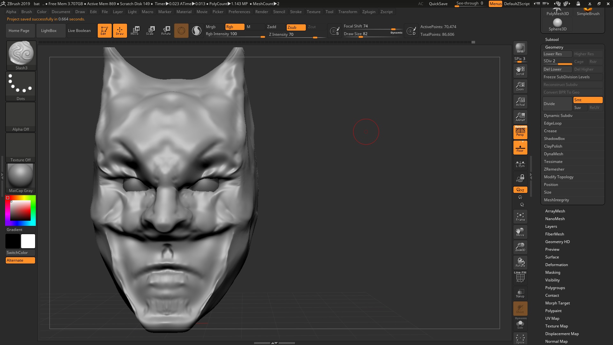Click the Frame mesh icon
Viewport: 613px width, 345px height.
click(520, 217)
